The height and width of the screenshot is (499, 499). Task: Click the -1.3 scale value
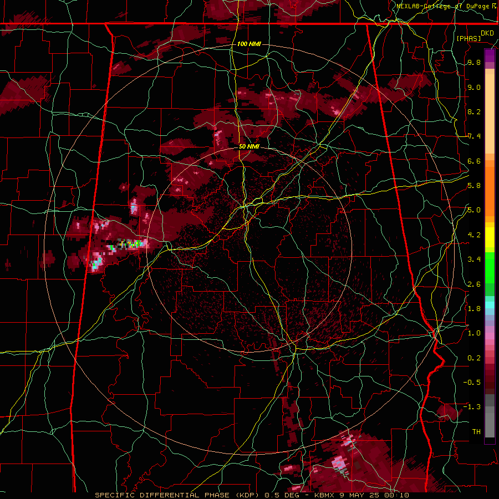pos(472,407)
